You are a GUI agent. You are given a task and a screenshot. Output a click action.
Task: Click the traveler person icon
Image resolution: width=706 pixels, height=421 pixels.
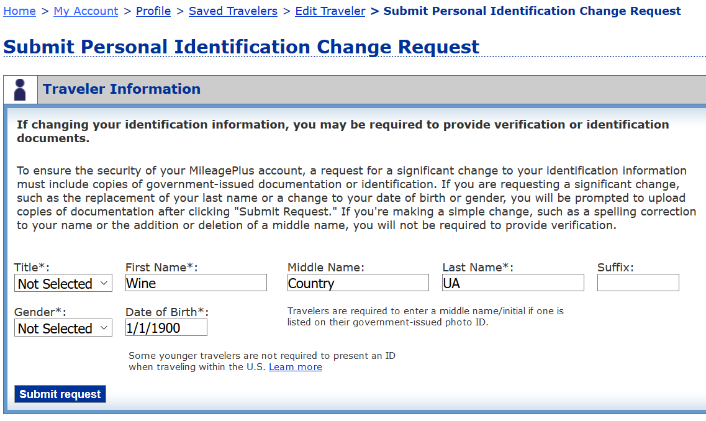click(20, 90)
